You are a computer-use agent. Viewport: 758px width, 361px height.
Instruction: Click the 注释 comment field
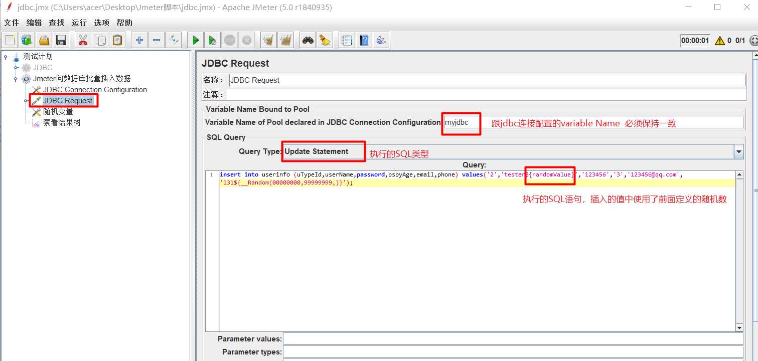(486, 94)
